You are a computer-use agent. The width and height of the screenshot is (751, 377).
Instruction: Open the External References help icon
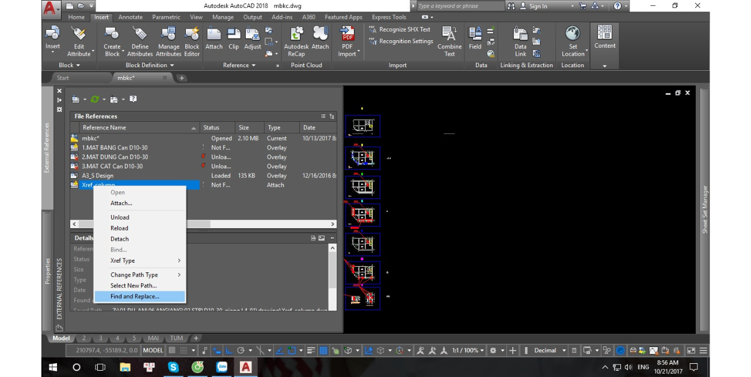(x=133, y=99)
